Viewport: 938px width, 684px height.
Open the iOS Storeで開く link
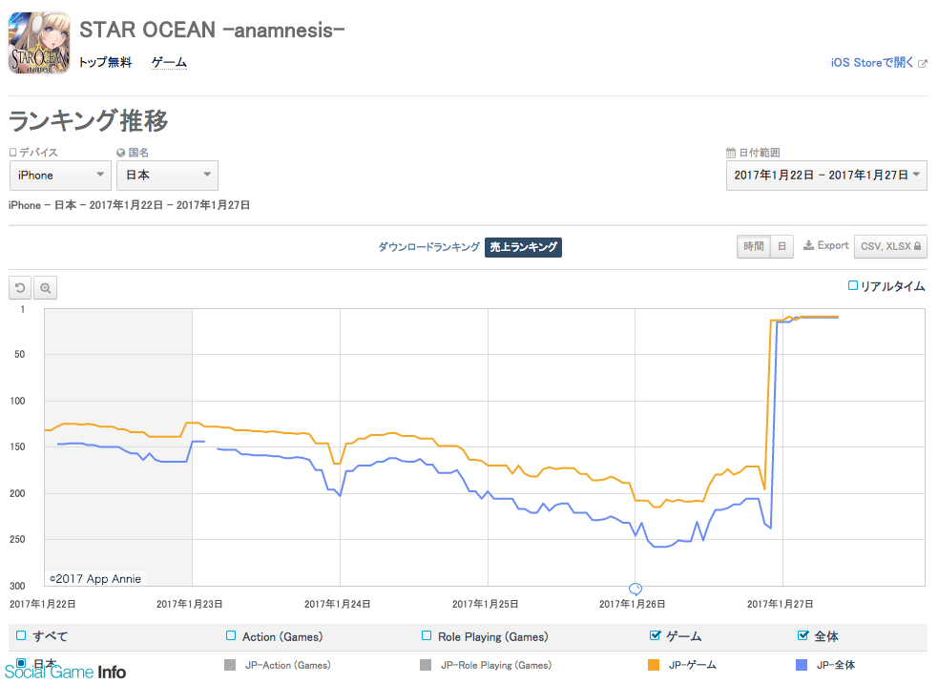pos(872,63)
